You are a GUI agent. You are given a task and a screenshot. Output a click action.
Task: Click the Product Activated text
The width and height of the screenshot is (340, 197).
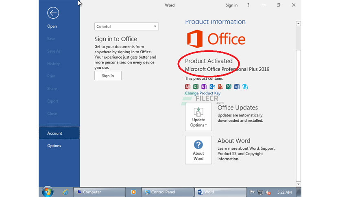(209, 61)
